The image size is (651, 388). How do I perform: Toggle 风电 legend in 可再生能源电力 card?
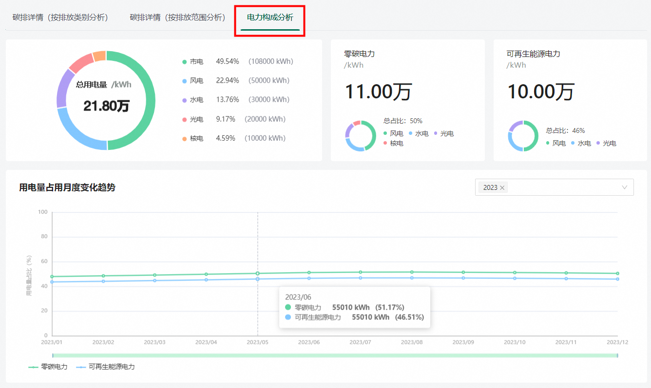coord(556,144)
